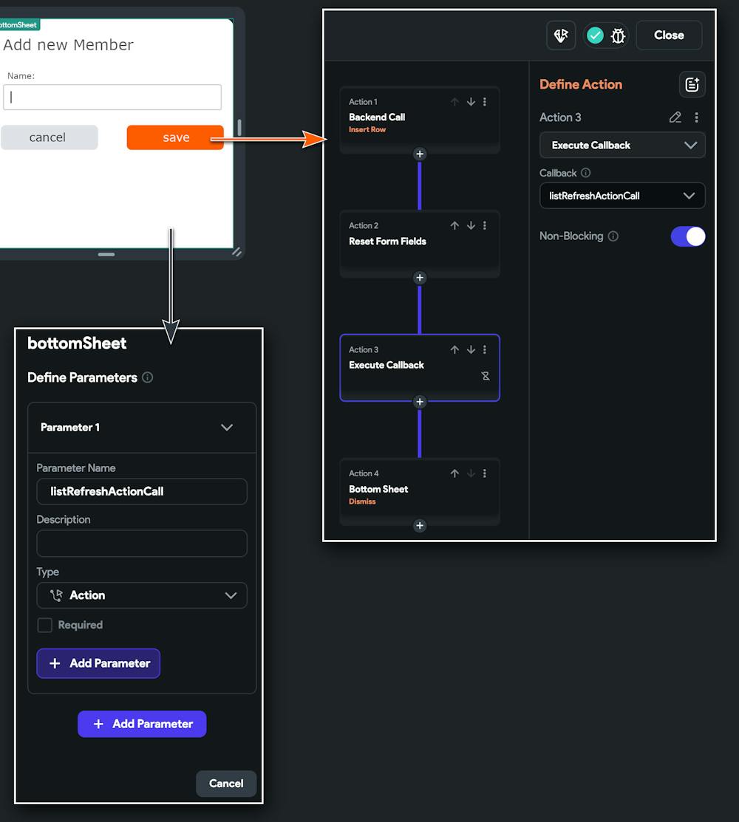Screen dimensions: 739x822
Task: Click Cancel in Define Parameters panel
Action: pyautogui.click(x=226, y=784)
